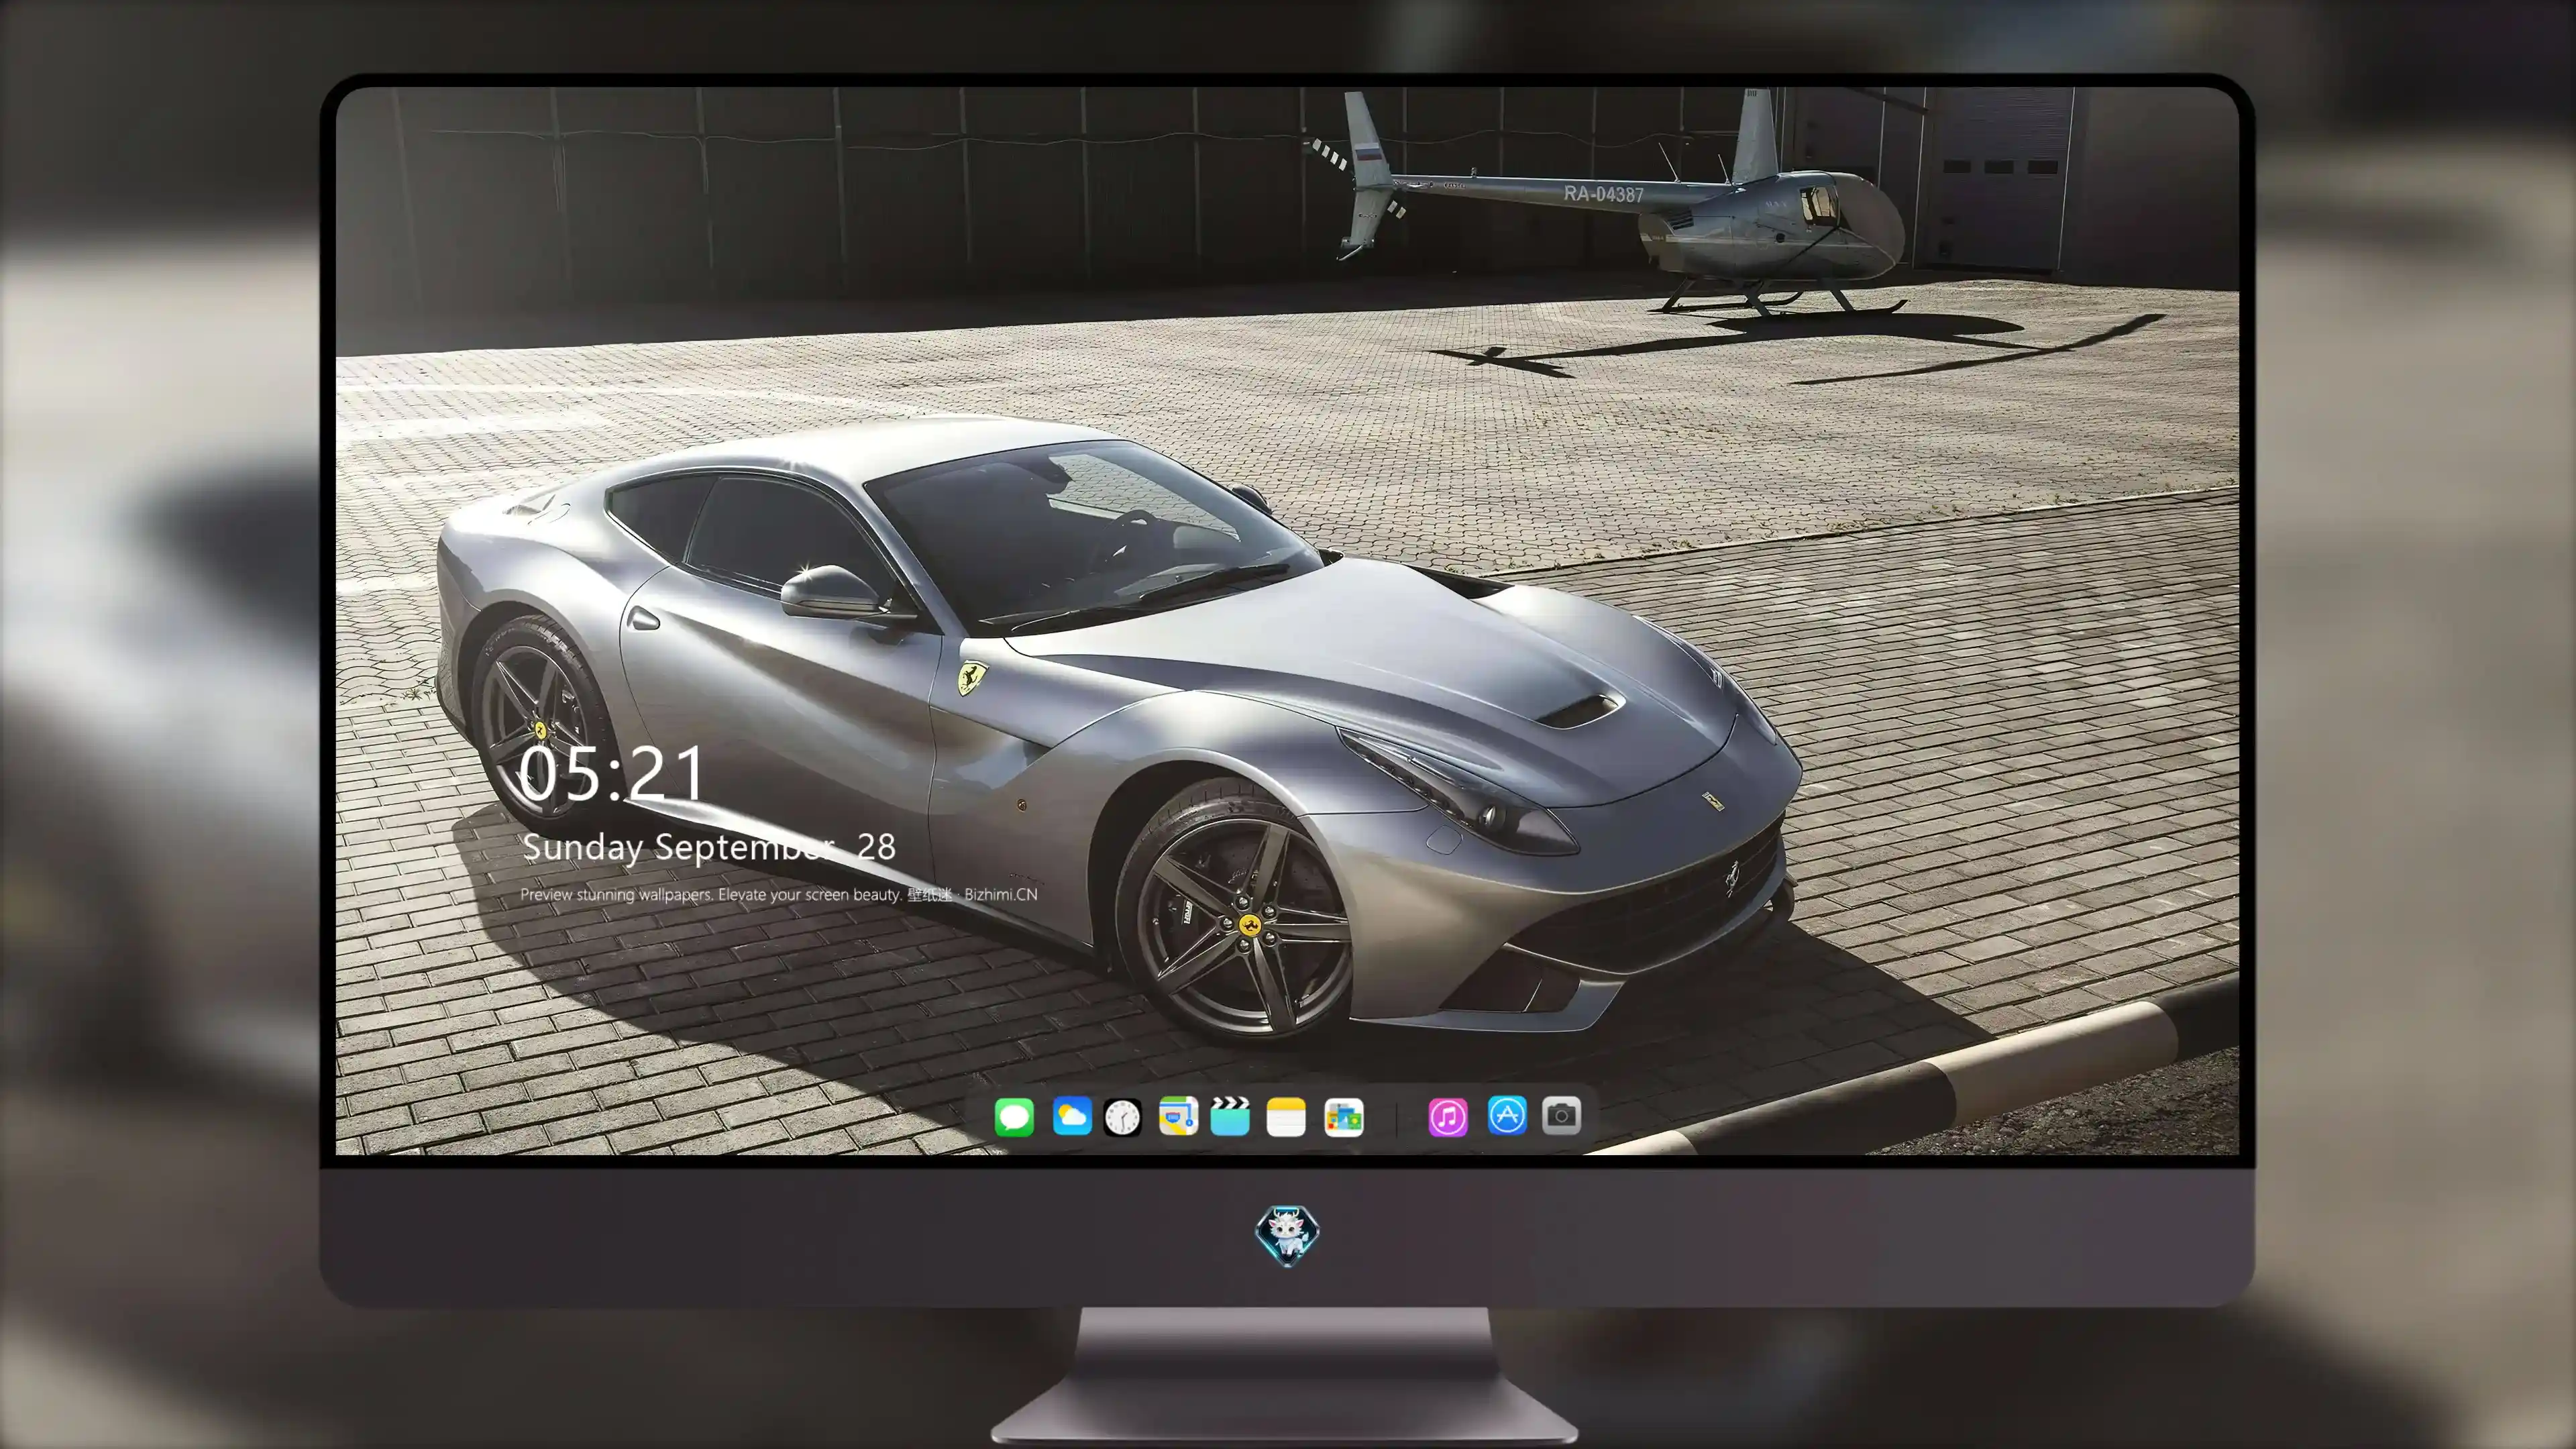Open the blue App Store icon
Screen dimensions: 2576x1449
click(x=1507, y=1115)
